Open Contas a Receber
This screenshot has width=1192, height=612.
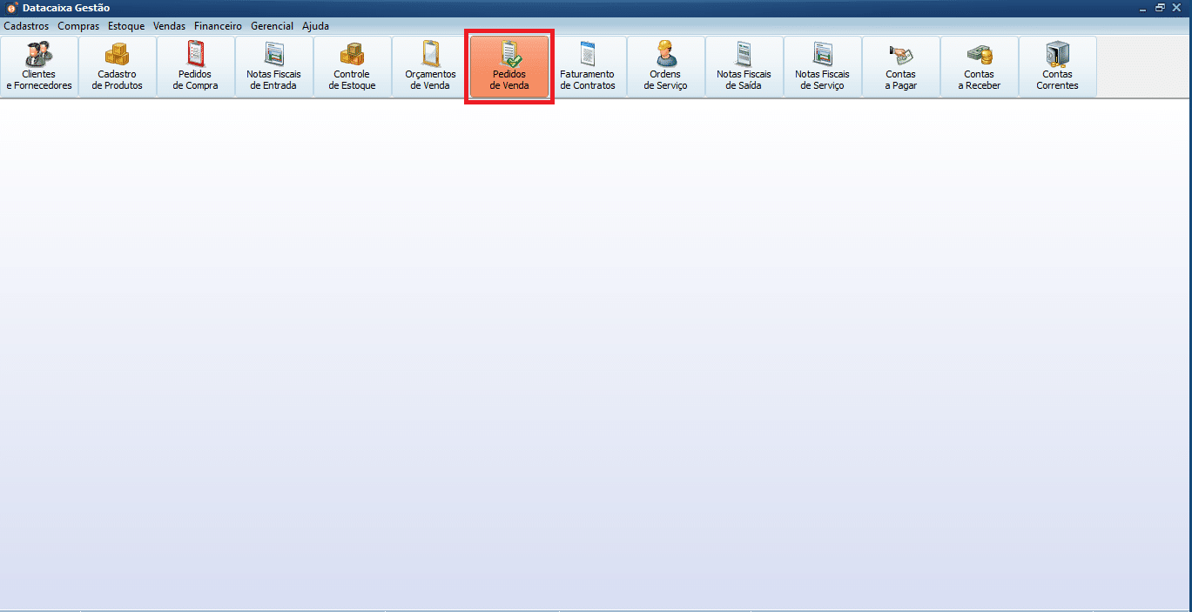click(x=980, y=67)
